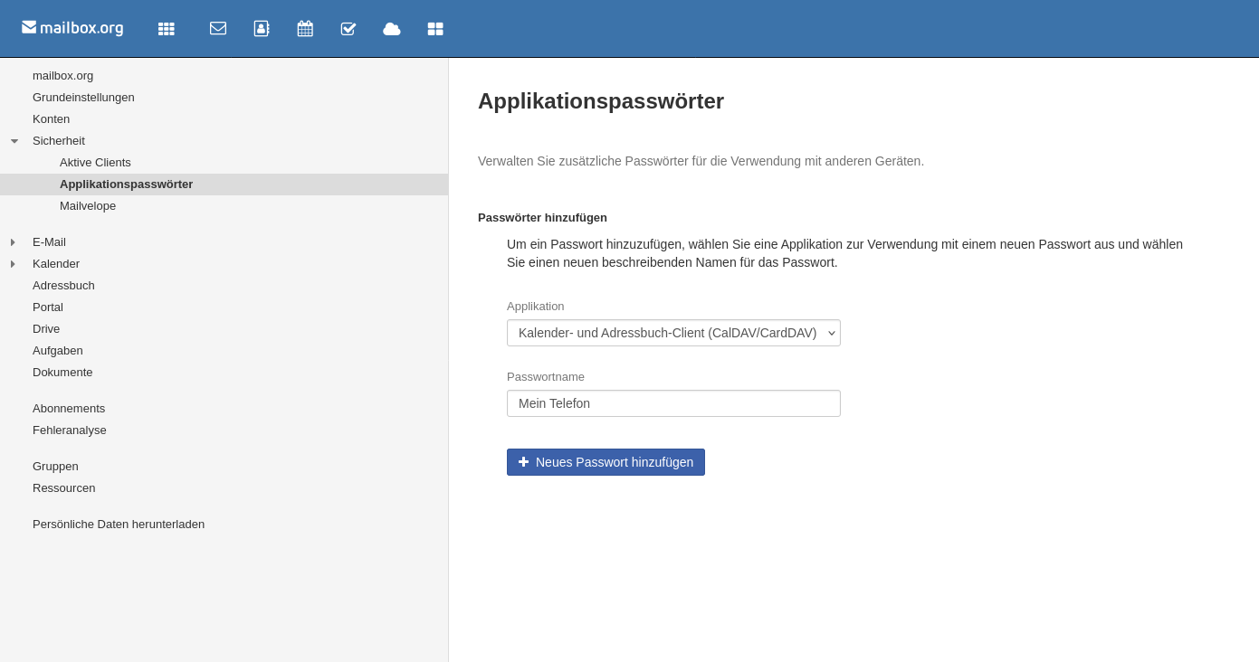Open the Calendar icon in top bar

coord(305,28)
